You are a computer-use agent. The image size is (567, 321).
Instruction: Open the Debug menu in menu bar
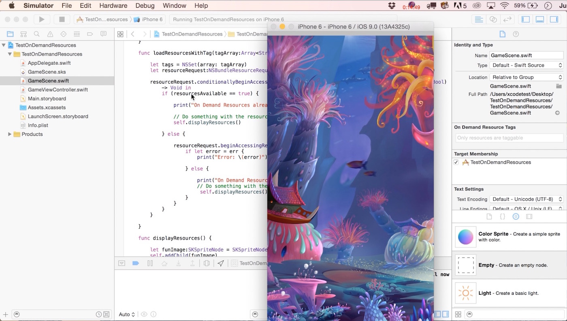click(145, 6)
